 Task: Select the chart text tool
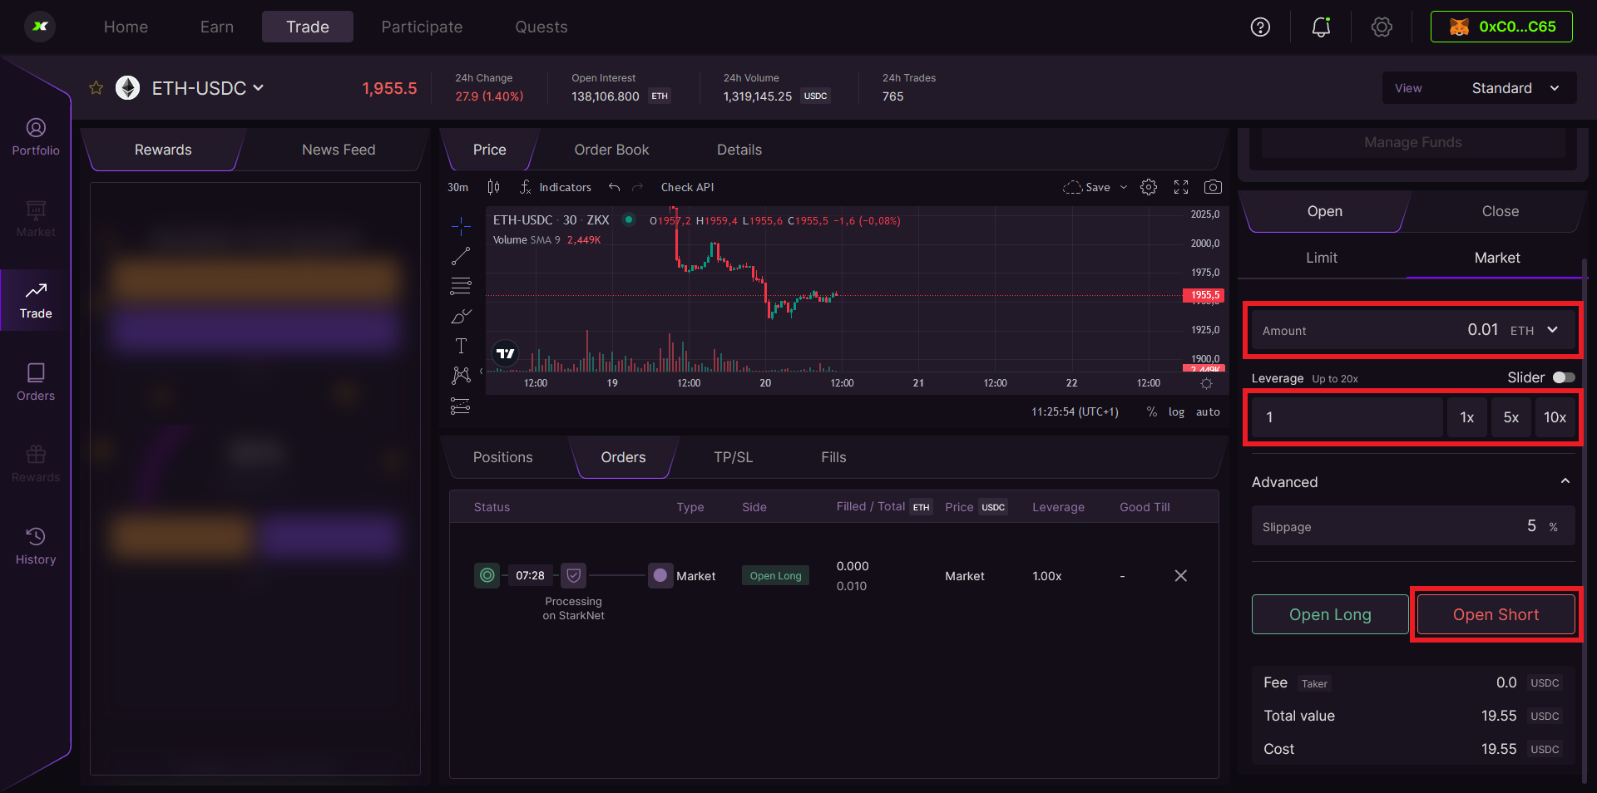click(461, 346)
